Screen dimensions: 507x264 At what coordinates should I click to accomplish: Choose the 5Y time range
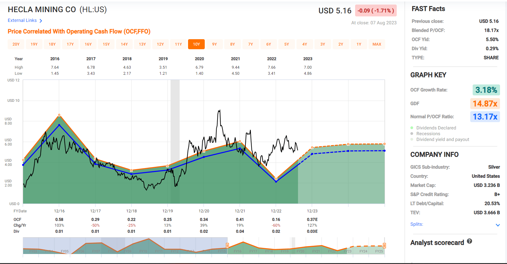(x=287, y=44)
